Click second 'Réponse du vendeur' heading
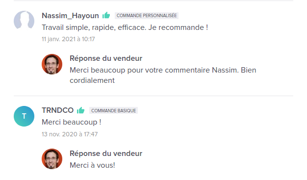This screenshot has width=307, height=180. [106, 154]
